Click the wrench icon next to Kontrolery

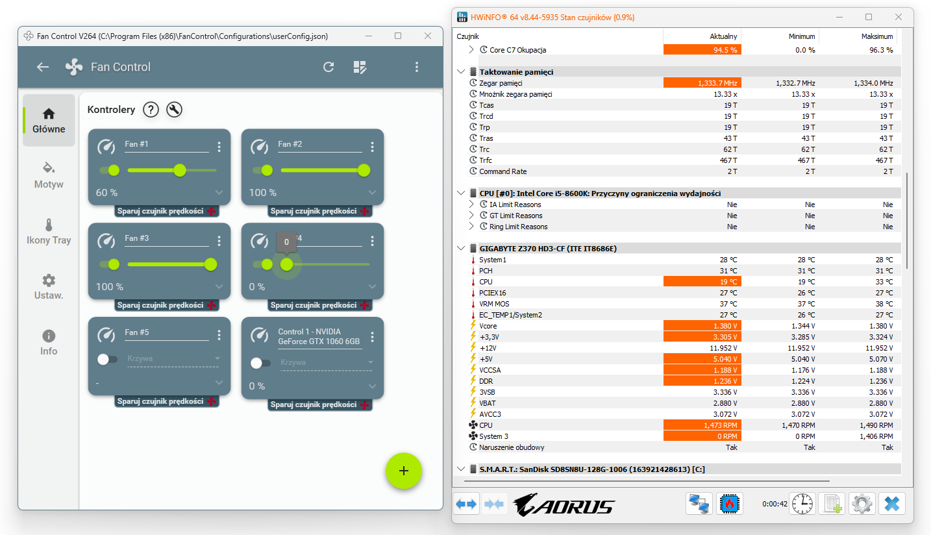tap(174, 110)
